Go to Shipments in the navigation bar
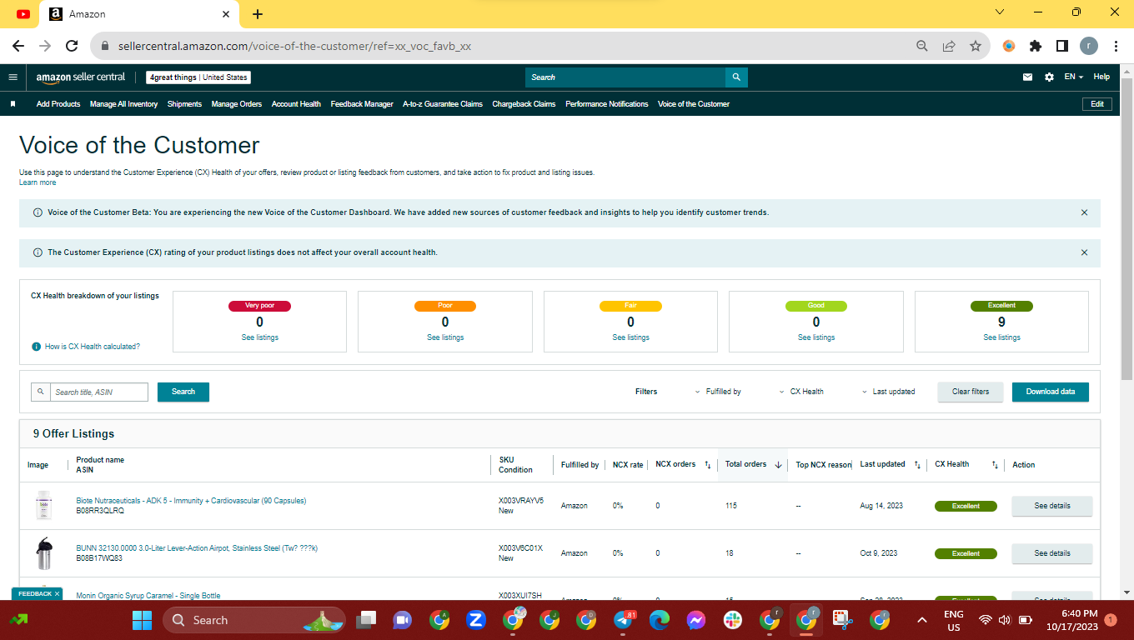 click(x=184, y=104)
